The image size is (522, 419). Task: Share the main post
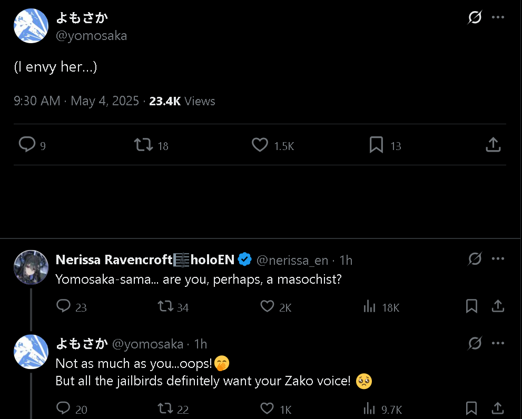tap(493, 145)
